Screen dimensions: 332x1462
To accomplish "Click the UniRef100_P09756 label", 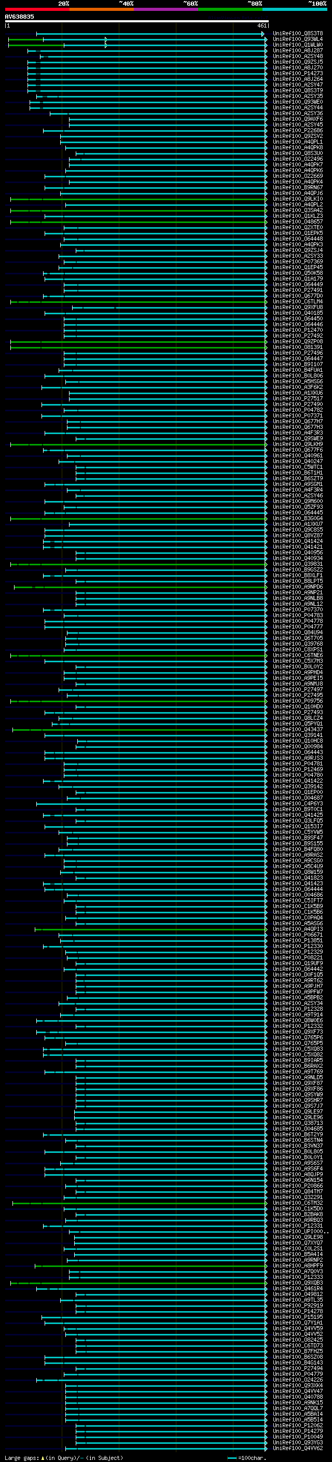I will [x=297, y=700].
